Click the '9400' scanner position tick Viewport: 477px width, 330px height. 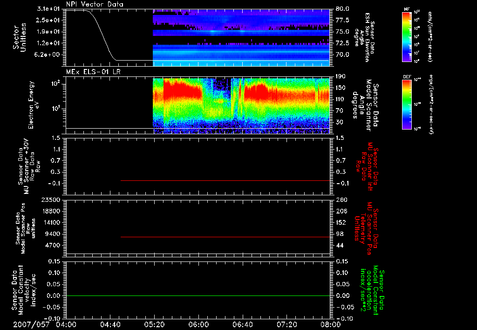53,234
